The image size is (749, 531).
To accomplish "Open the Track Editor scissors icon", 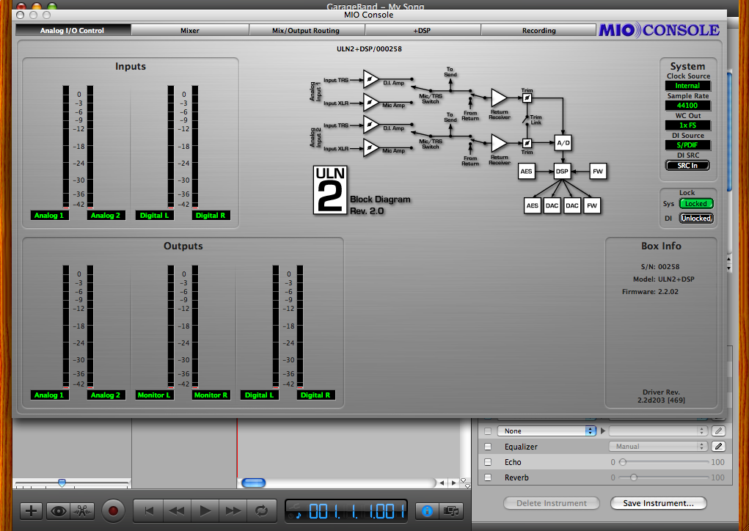I will coord(82,510).
